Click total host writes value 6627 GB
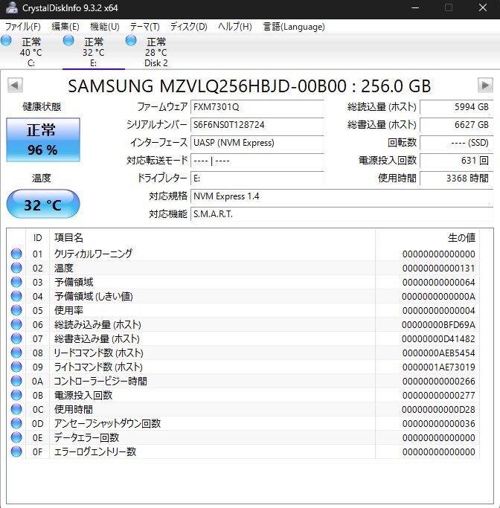Viewport: 500px width, 508px height. 457,125
